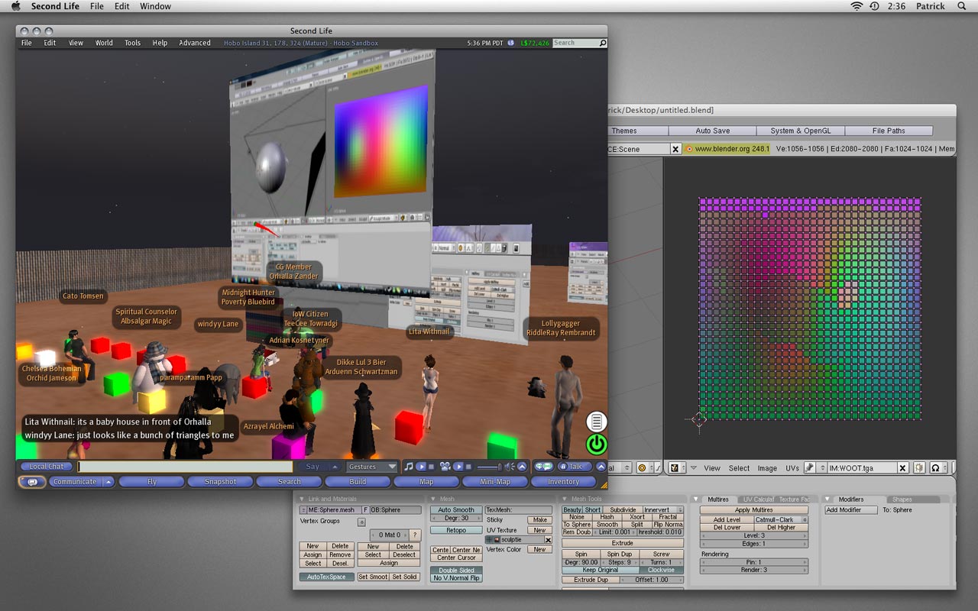Collapse the Link and Materials panel triangle

pos(303,499)
